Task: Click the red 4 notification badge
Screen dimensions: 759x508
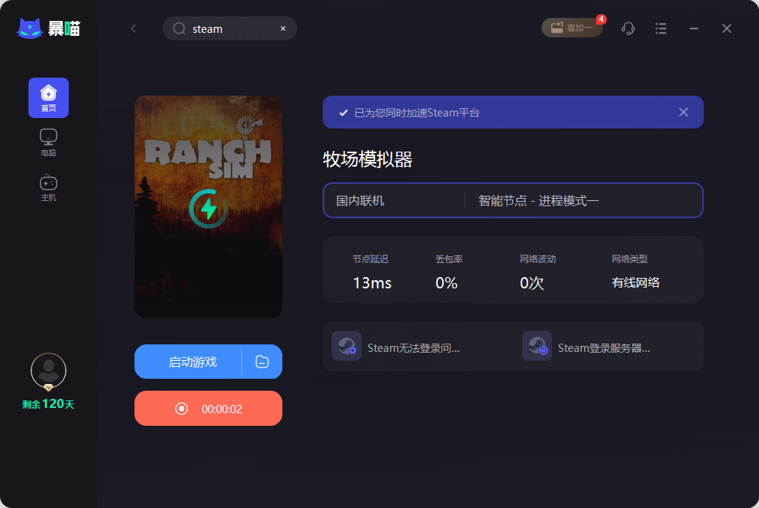Action: 601,19
